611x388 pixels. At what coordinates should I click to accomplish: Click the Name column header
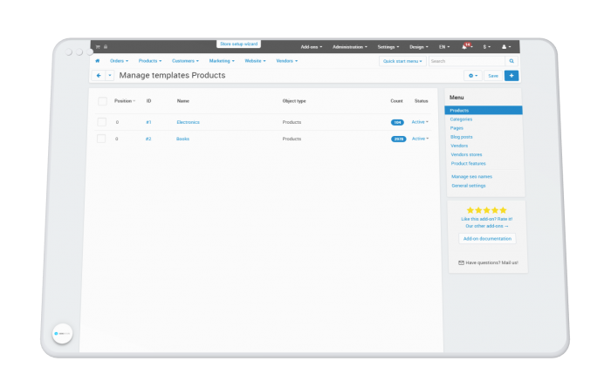(183, 101)
